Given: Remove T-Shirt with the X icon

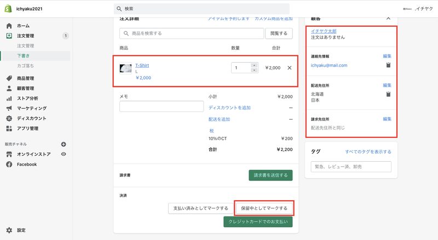Looking at the screenshot, I should [x=290, y=68].
